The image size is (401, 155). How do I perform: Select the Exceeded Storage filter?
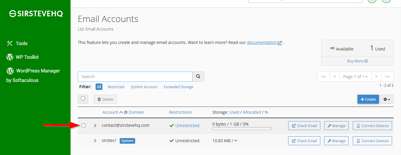point(179,87)
